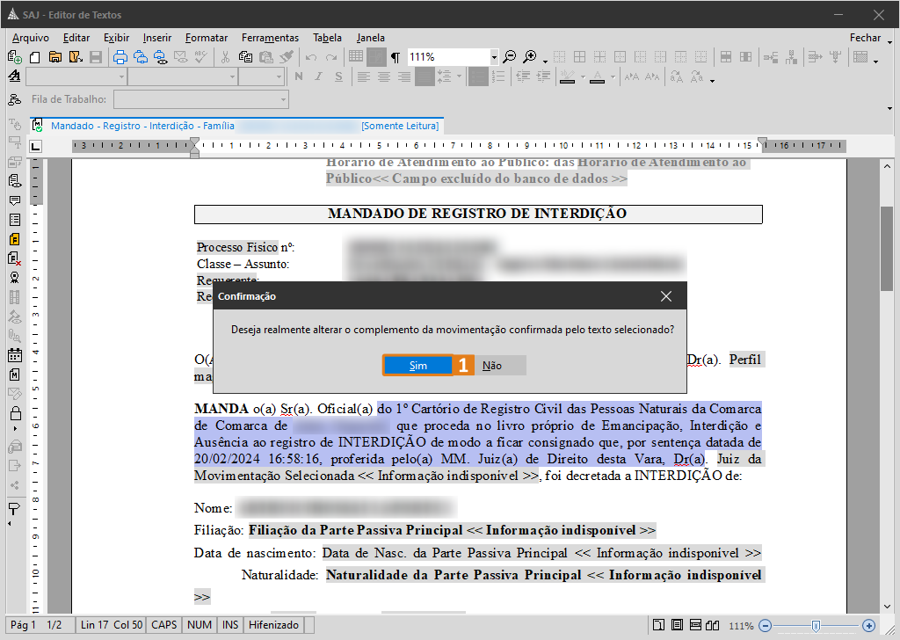900x640 pixels.
Task: Click the copy icon
Action: (x=246, y=57)
